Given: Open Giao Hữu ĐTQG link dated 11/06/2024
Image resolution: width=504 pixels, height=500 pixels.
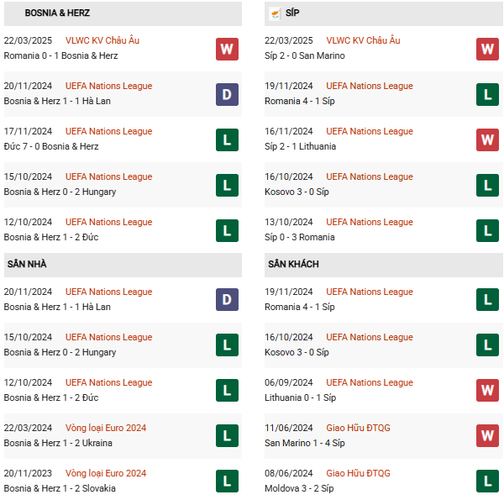Looking at the screenshot, I should coord(358,428).
